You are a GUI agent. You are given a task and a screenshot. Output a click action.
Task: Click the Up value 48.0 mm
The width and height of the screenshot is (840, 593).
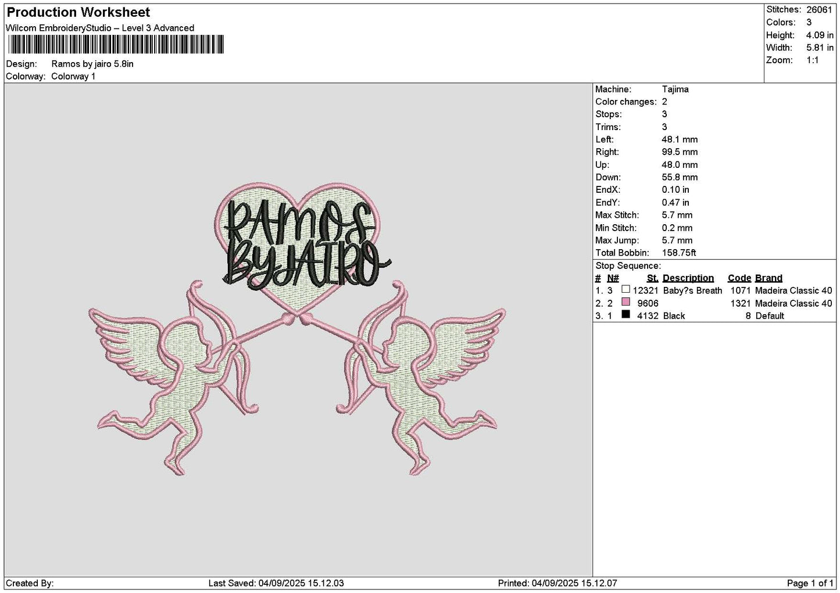(x=680, y=165)
